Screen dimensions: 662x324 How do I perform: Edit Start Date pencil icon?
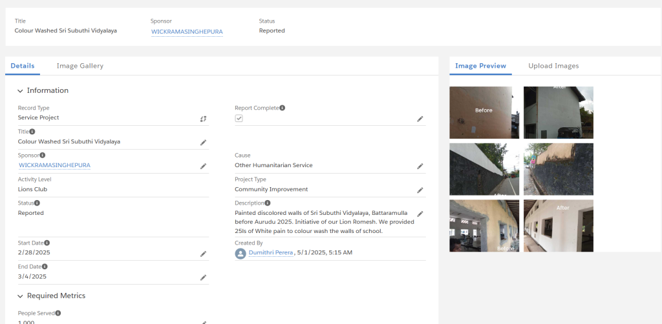203,254
